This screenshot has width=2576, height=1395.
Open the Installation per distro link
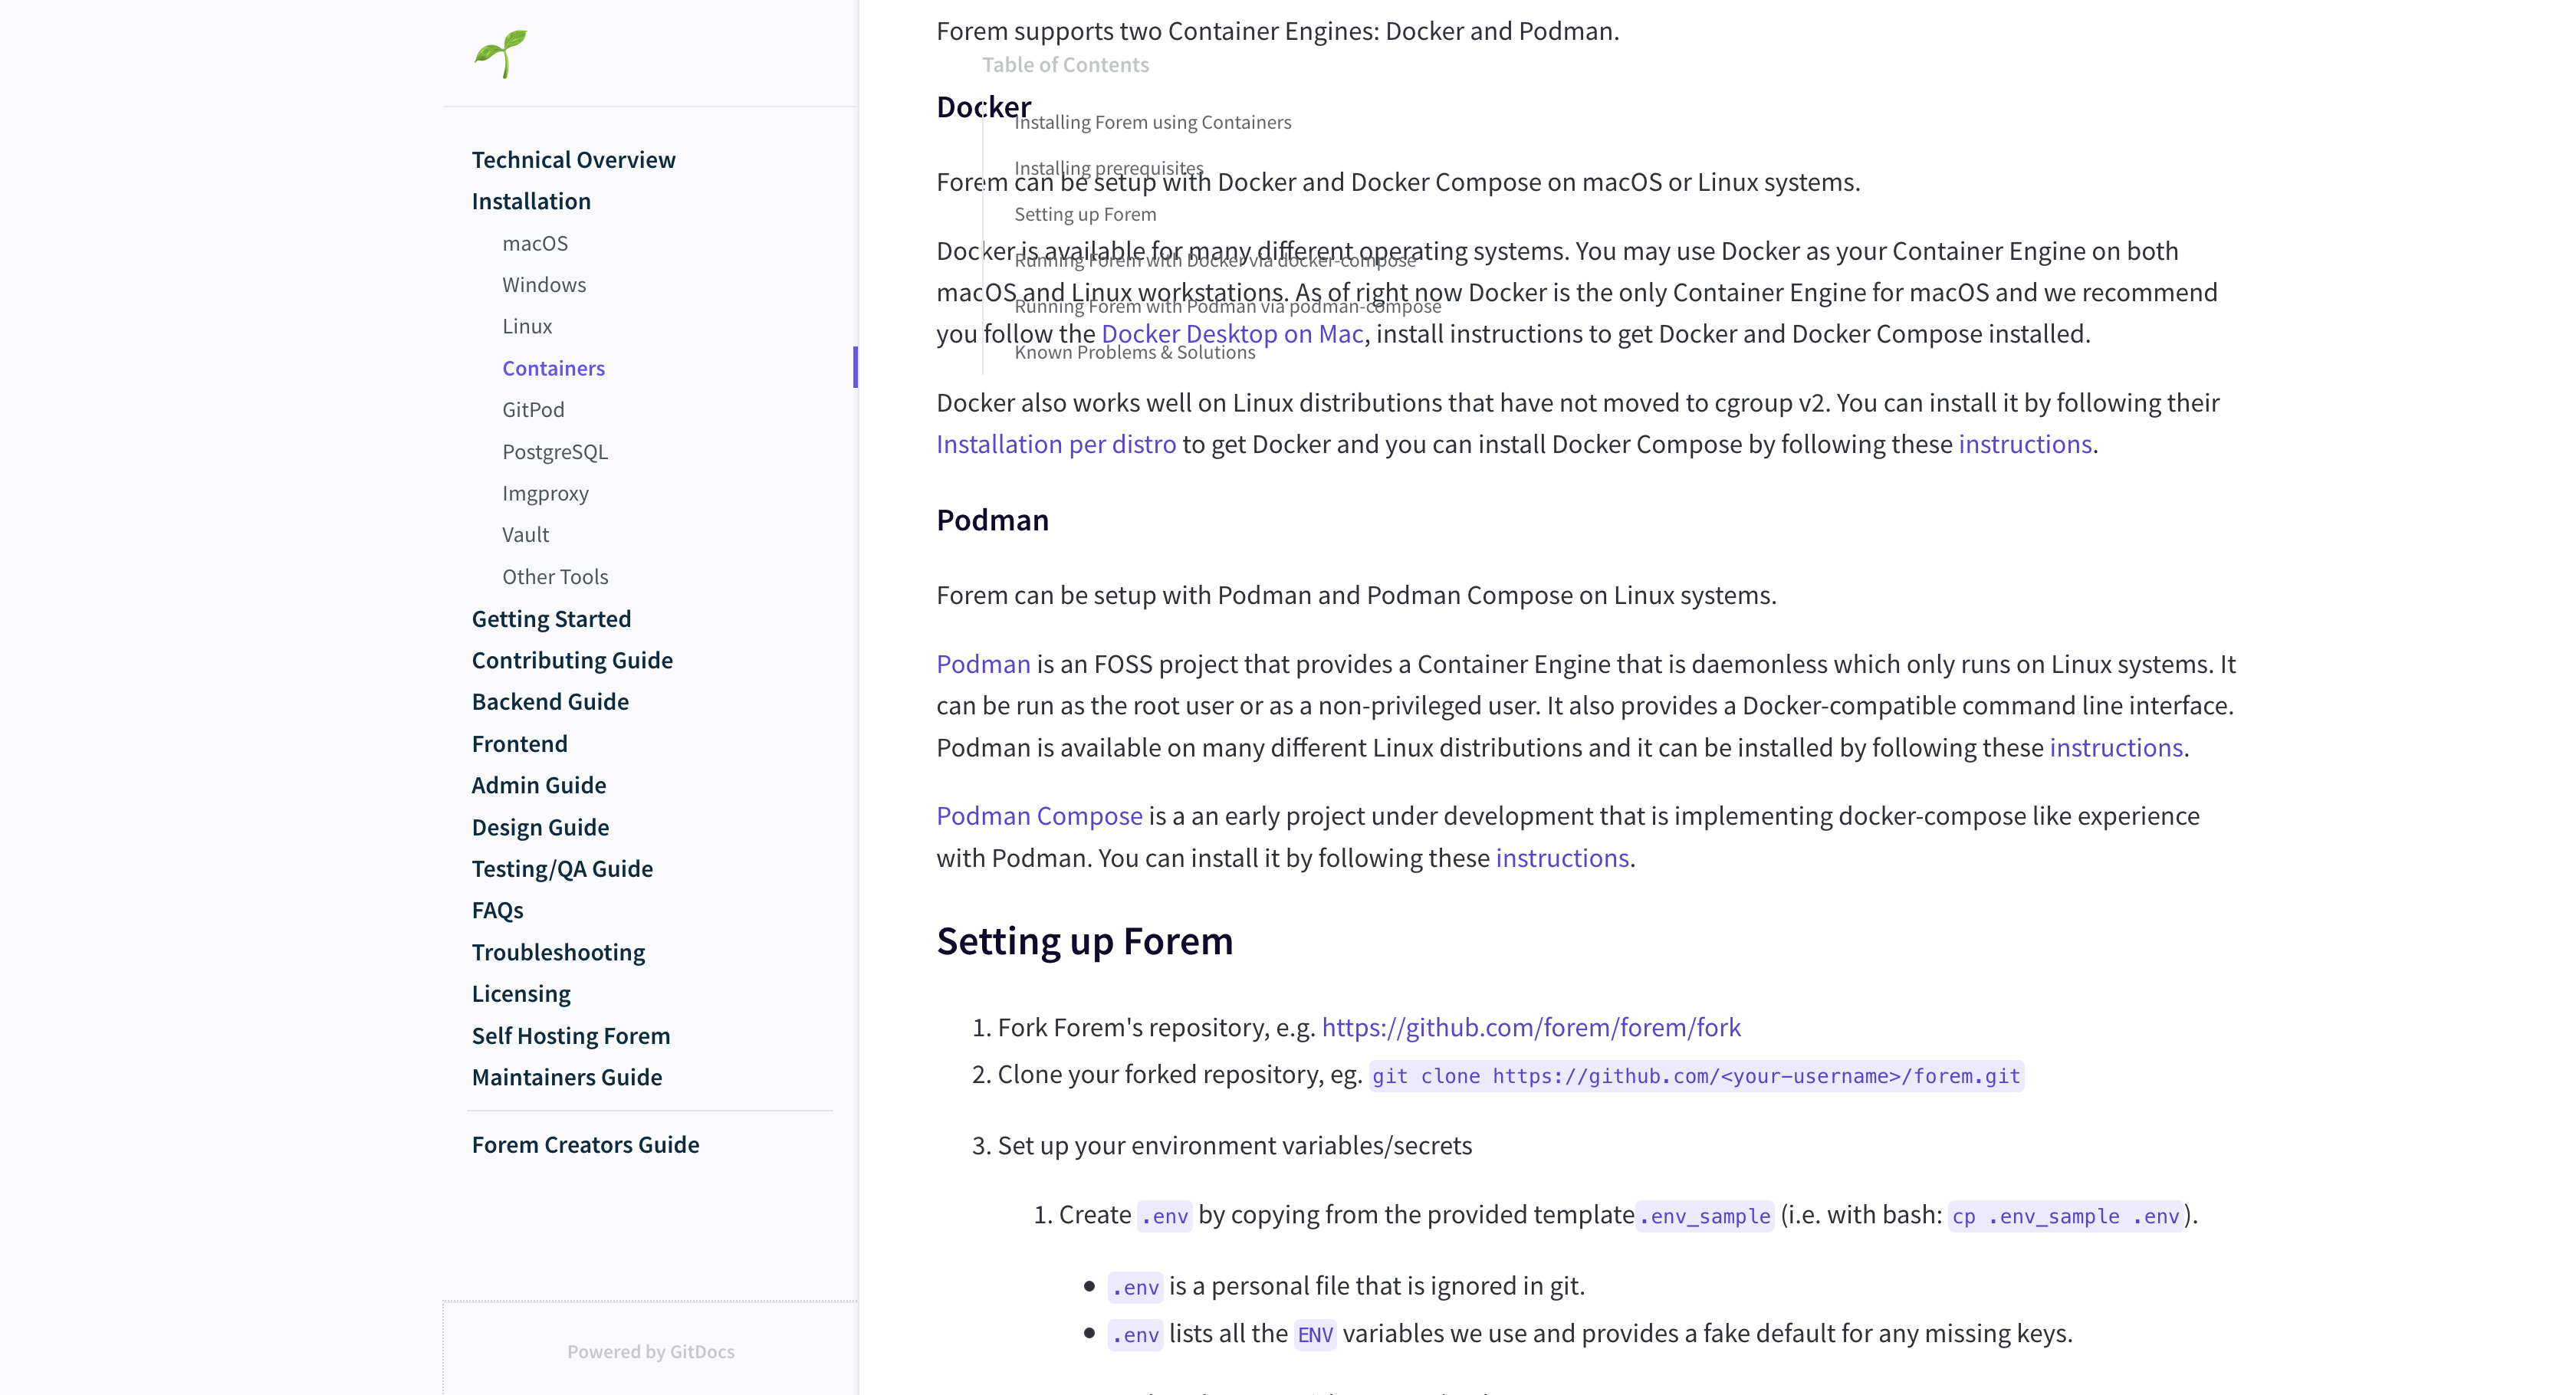1055,443
